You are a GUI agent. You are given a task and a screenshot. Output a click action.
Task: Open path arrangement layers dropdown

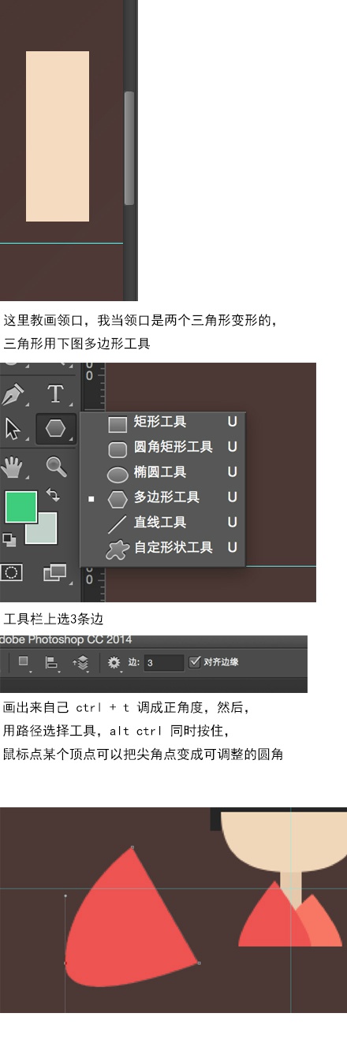81,663
